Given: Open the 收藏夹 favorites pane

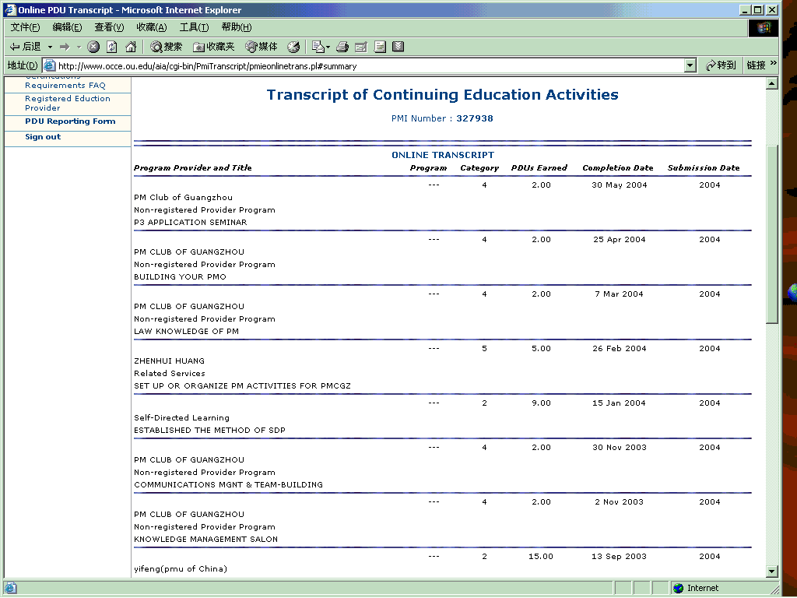Looking at the screenshot, I should point(213,47).
